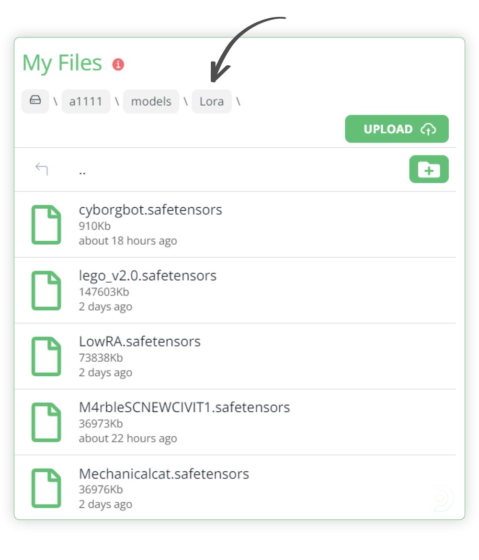Click the cloud upload icon inside UPLOAD button
Image resolution: width=479 pixels, height=560 pixels.
click(x=428, y=129)
